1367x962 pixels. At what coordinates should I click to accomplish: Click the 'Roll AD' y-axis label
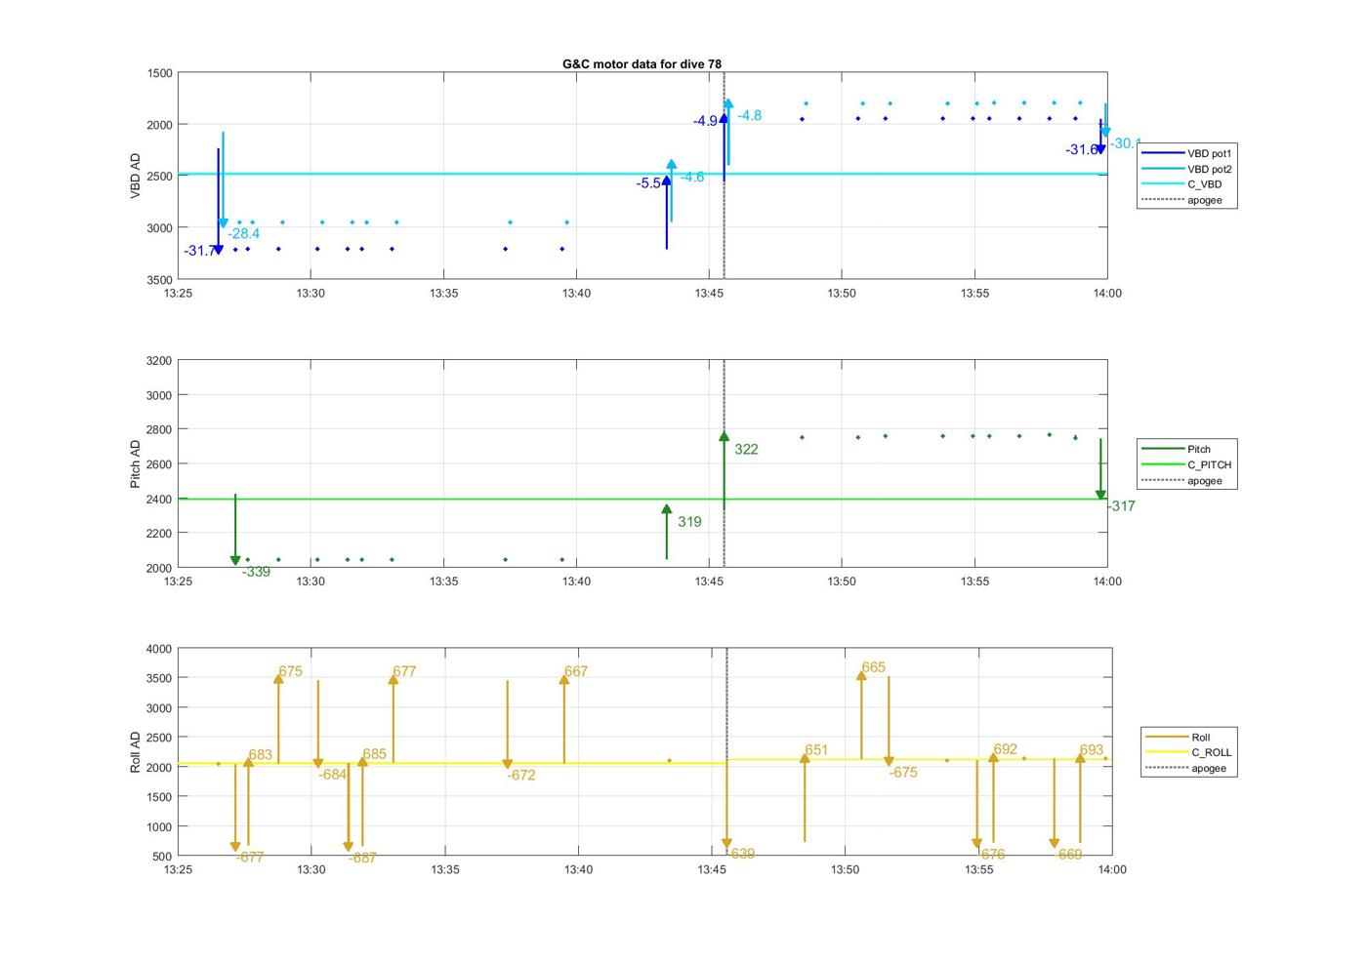click(136, 752)
